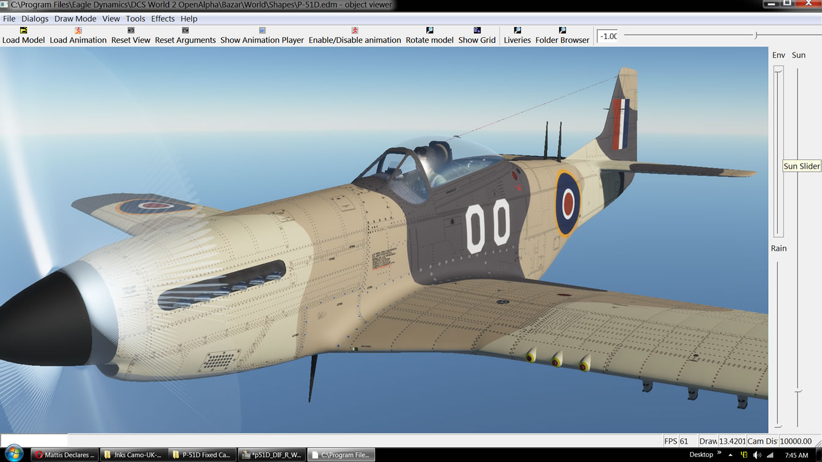Open the File menu
Viewport: 822px width, 462px height.
point(9,18)
